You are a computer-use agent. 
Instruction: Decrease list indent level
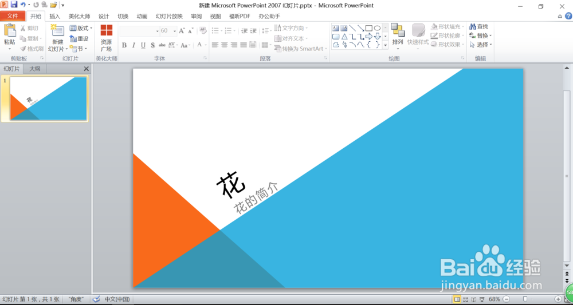point(244,31)
